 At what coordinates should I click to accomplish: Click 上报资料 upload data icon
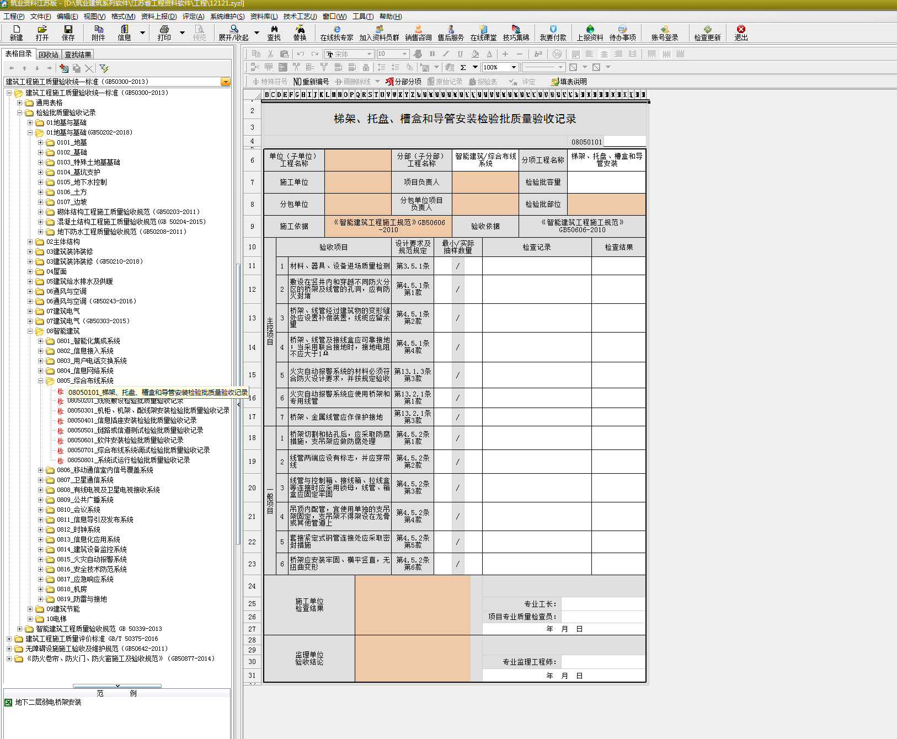tap(590, 33)
